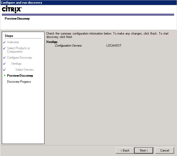Select the Discovery Progress step
The image size is (177, 156).
point(19,82)
